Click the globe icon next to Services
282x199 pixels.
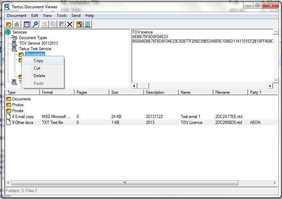[8, 32]
